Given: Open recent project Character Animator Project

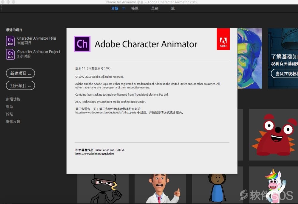Looking at the screenshot, I should pos(39,52).
